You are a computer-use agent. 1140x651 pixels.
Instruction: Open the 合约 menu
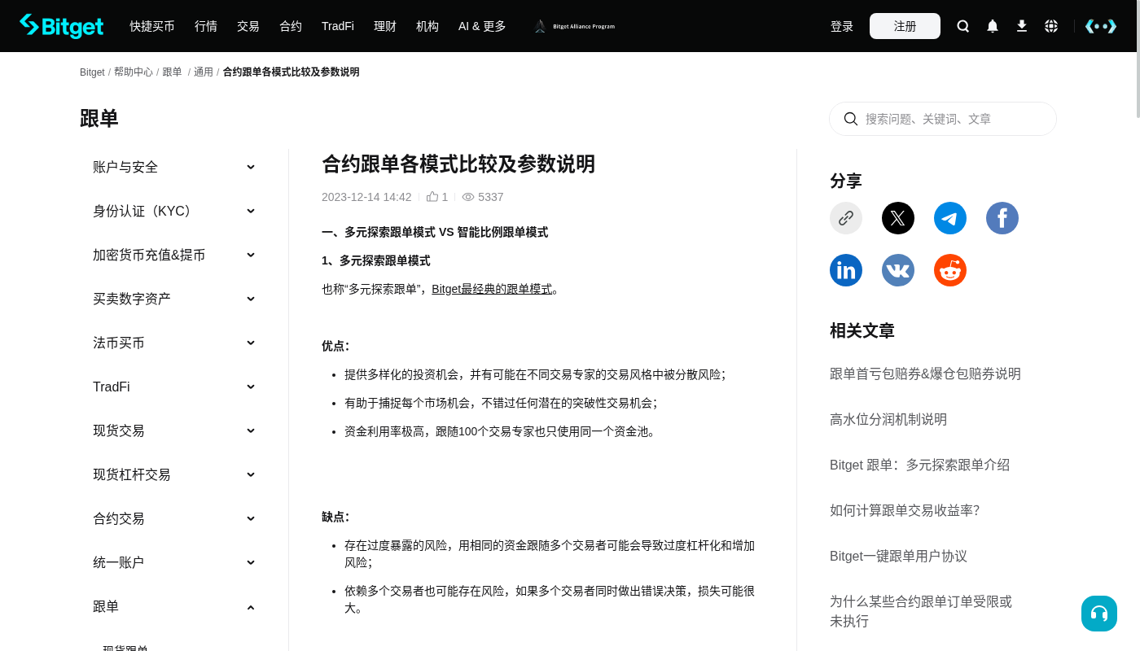(291, 26)
